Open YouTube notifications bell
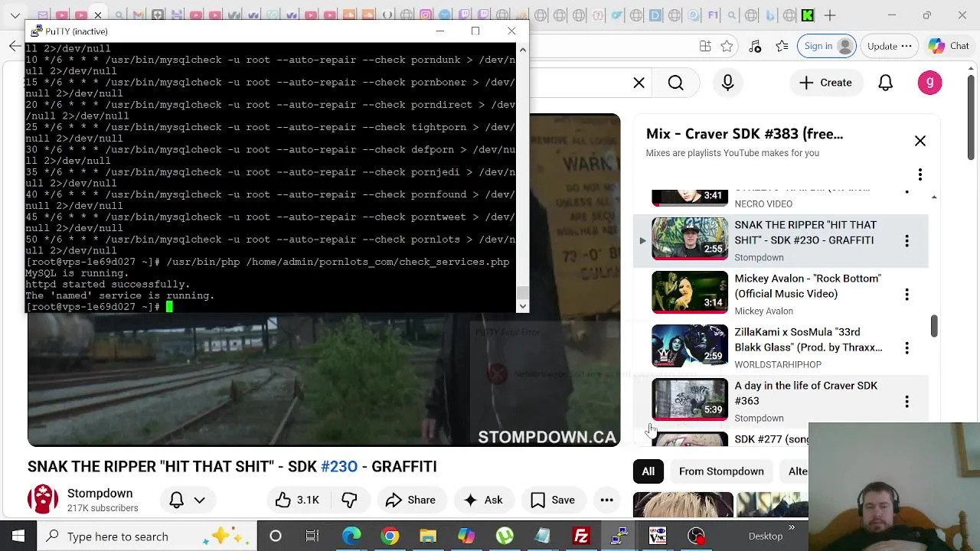Image resolution: width=980 pixels, height=551 pixels. (x=885, y=83)
